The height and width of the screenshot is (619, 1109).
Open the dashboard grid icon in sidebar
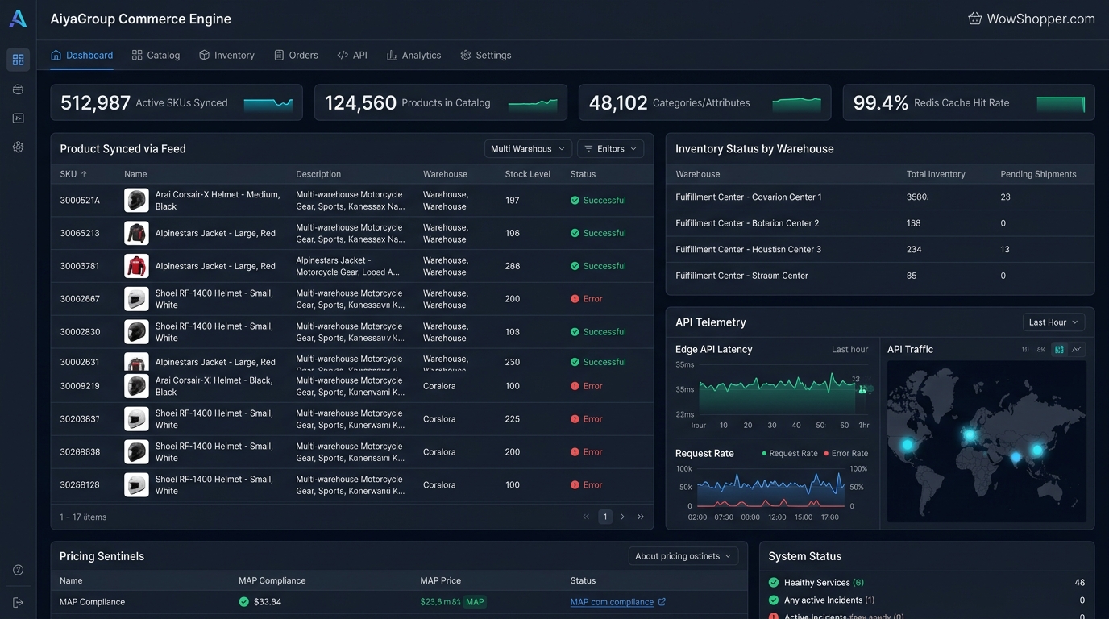(18, 60)
